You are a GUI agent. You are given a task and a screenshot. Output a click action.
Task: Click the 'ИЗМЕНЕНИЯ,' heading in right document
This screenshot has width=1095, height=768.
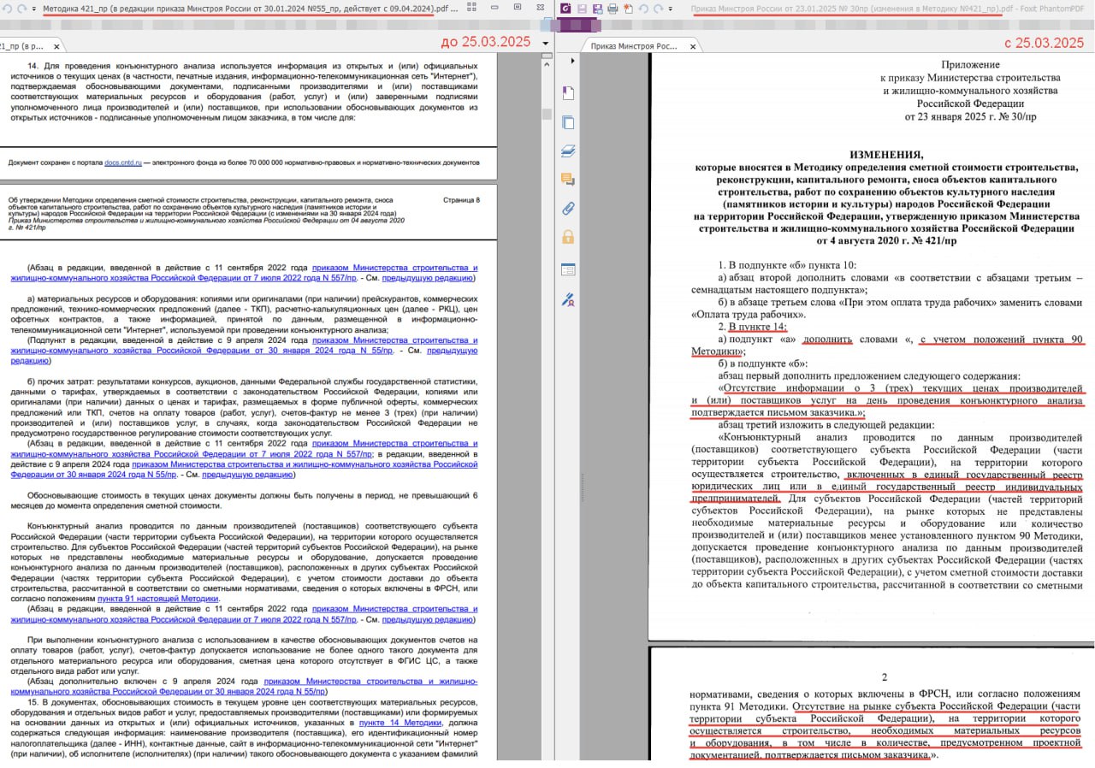click(885, 155)
